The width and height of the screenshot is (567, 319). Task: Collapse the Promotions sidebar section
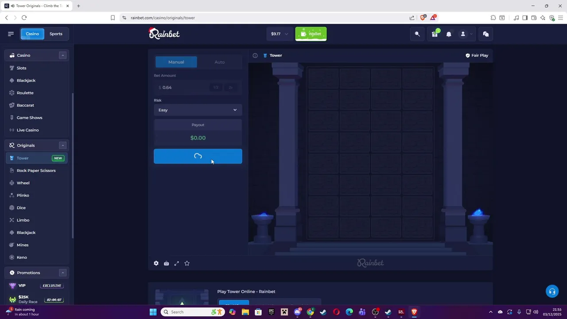(x=63, y=273)
